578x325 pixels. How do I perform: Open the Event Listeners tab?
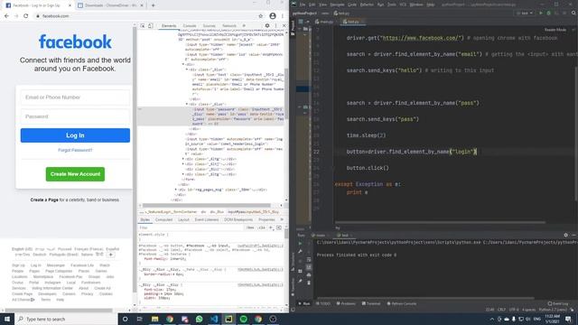207,219
